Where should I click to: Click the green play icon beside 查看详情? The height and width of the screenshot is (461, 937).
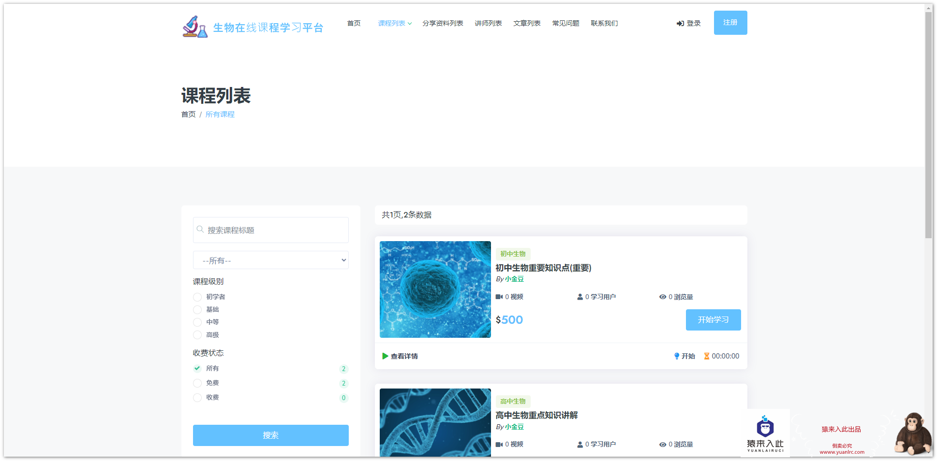(385, 356)
